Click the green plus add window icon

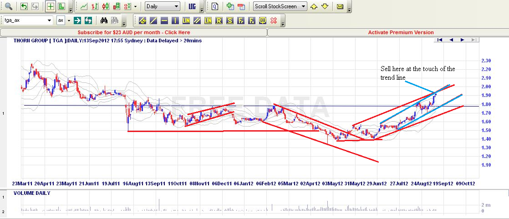[x=230, y=6]
